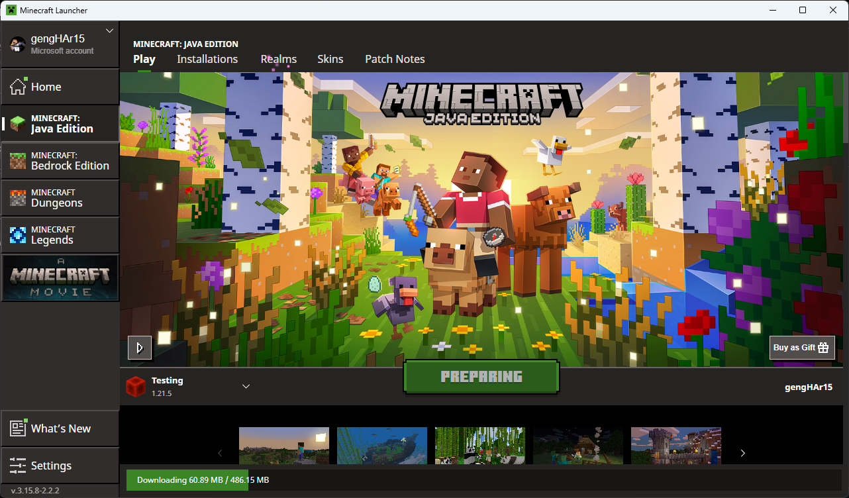Go to next screenshot carousel arrow

(742, 453)
